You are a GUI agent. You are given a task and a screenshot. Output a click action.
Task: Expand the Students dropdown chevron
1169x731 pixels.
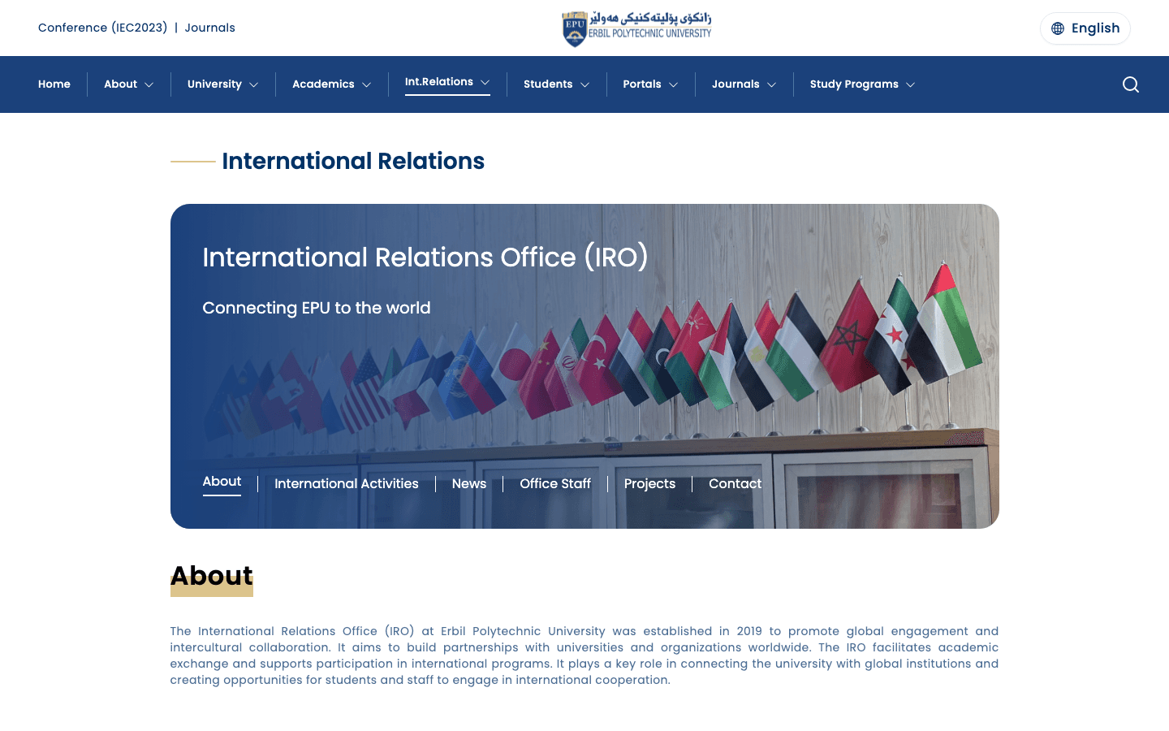[x=585, y=84]
